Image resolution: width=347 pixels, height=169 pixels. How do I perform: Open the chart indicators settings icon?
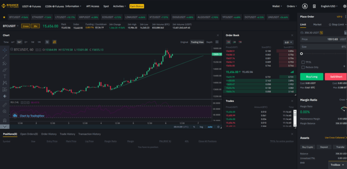pos(47,42)
